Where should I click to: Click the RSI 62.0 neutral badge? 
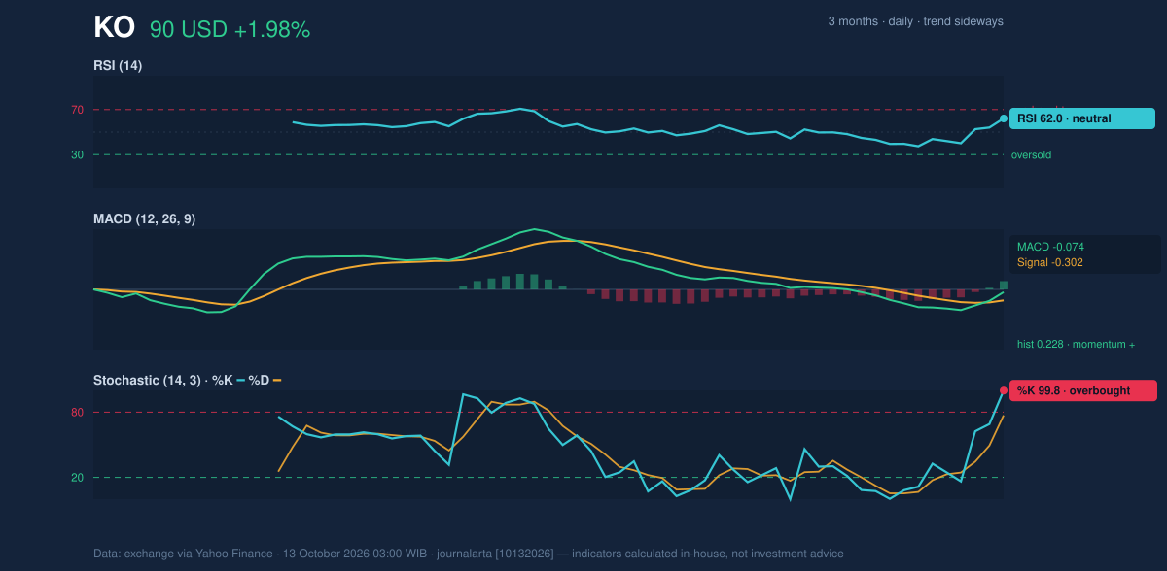pos(1082,118)
